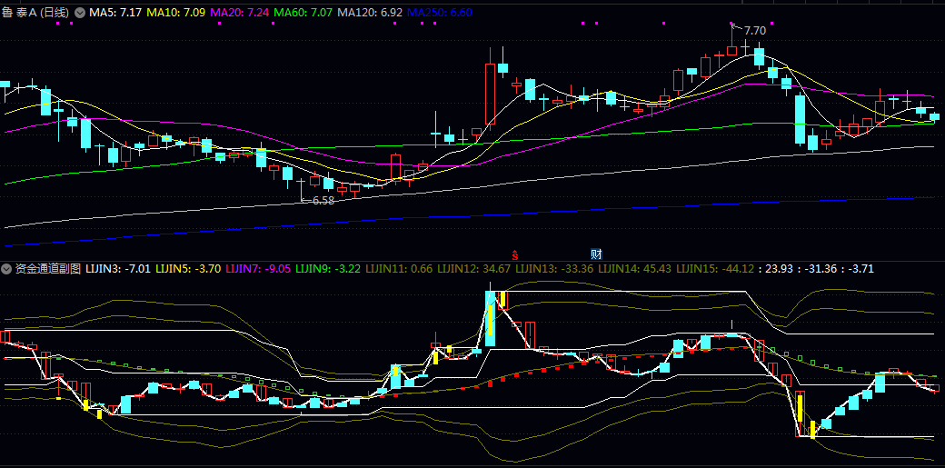The image size is (945, 468).
Task: Select the MA5: 7.17 label
Action: click(x=115, y=12)
